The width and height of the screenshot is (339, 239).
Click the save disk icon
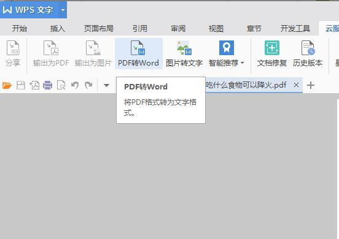pyautogui.click(x=21, y=85)
